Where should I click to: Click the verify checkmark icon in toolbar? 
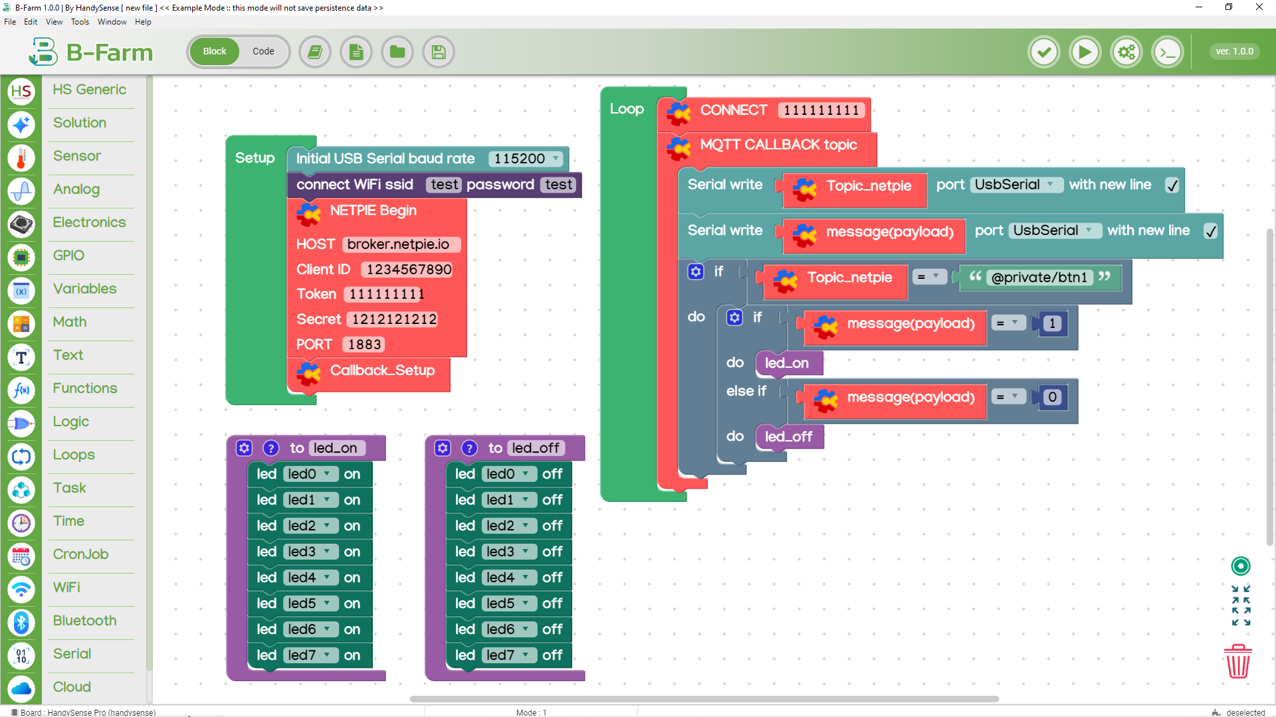click(1043, 52)
